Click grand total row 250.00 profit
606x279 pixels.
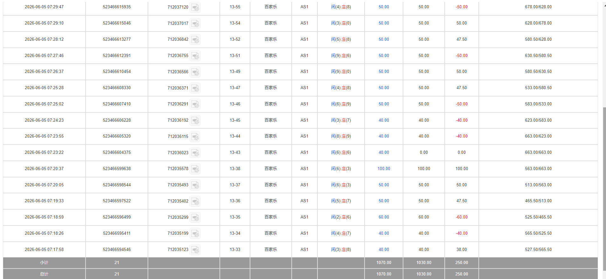[462, 274]
